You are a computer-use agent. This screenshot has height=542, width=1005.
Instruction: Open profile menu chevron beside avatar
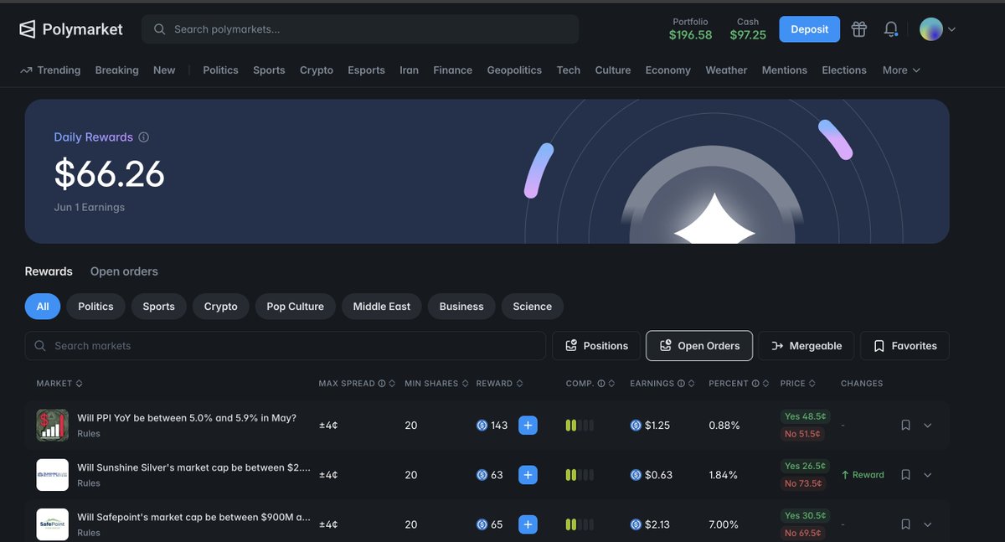pyautogui.click(x=951, y=29)
